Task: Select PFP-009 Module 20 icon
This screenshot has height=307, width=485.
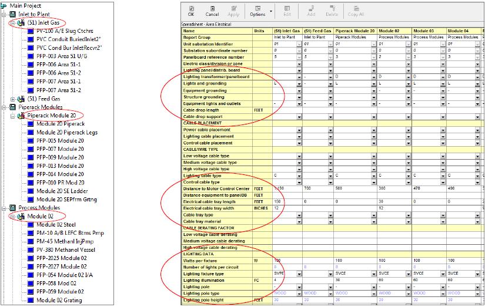Action: (31, 158)
